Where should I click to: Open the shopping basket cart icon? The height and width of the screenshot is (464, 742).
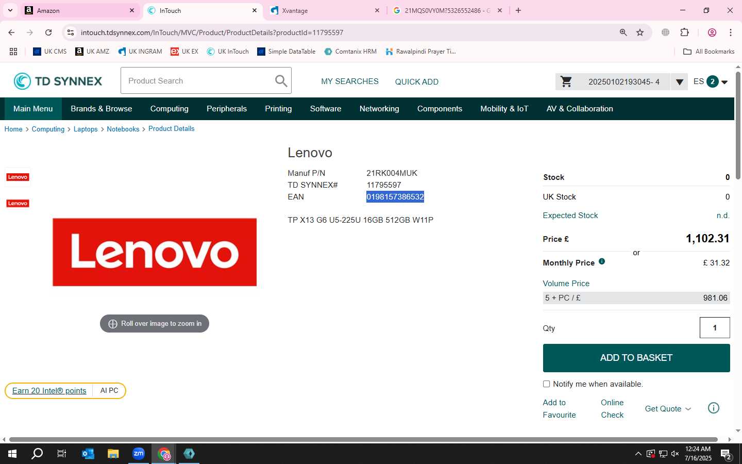(x=566, y=81)
